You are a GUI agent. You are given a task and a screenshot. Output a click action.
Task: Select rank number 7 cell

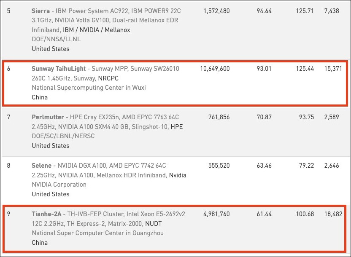8,117
